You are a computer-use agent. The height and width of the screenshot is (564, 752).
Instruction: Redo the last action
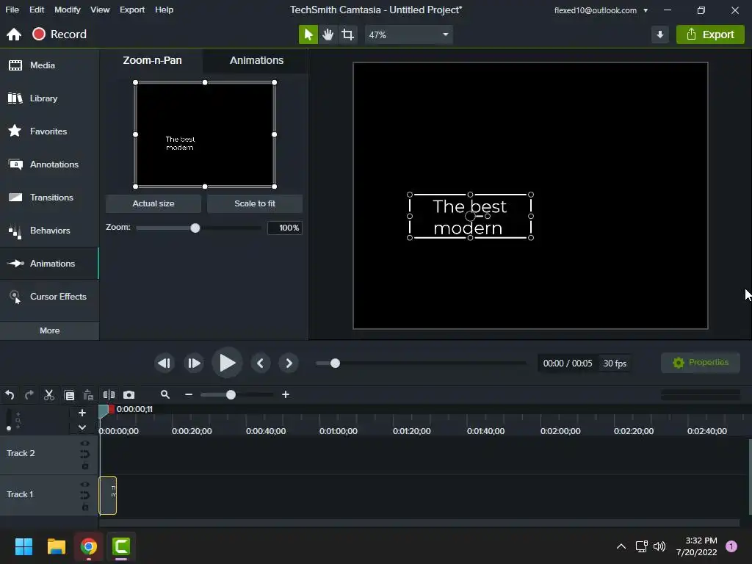(x=29, y=394)
